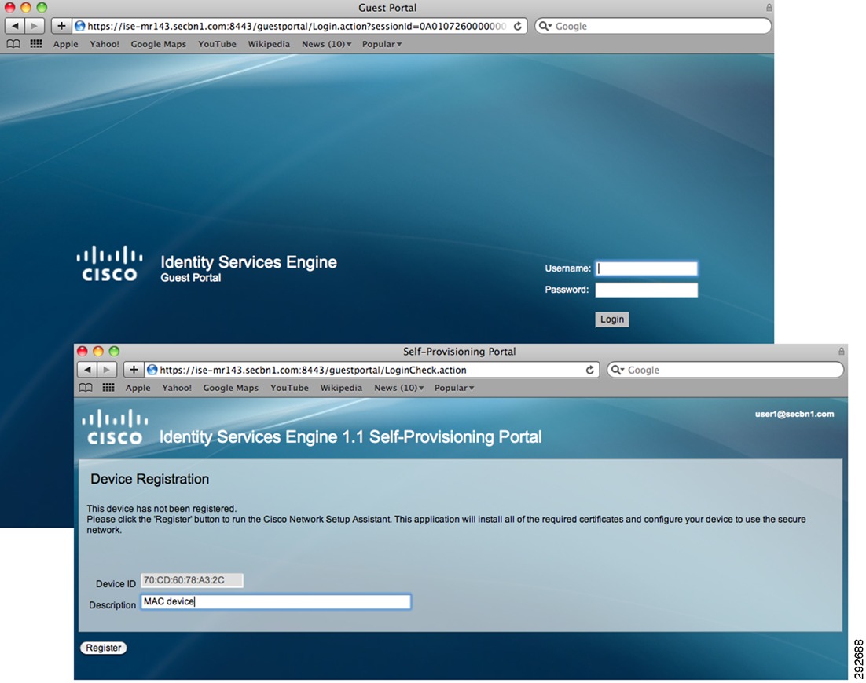Focus Google search field in Guest Portal window
This screenshot has width=866, height=683.
(653, 26)
